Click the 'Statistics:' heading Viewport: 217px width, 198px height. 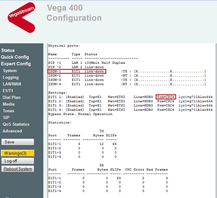click(x=60, y=122)
